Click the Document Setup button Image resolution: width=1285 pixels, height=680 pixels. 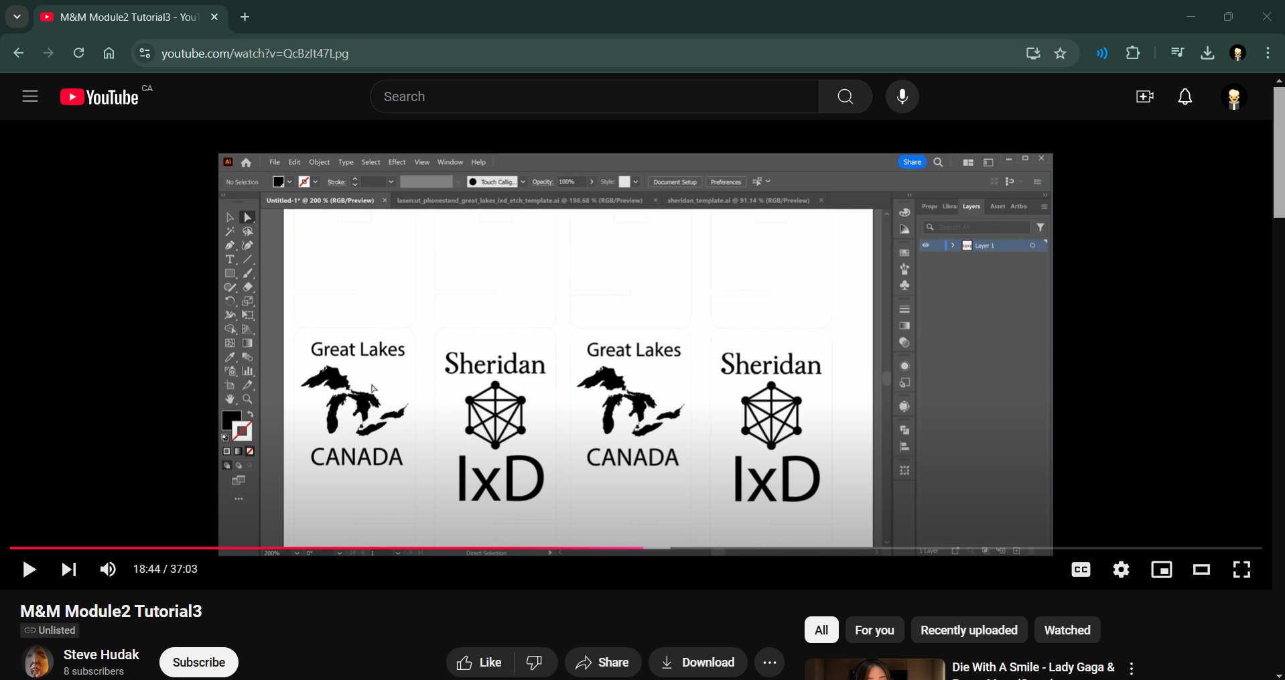[x=675, y=182]
